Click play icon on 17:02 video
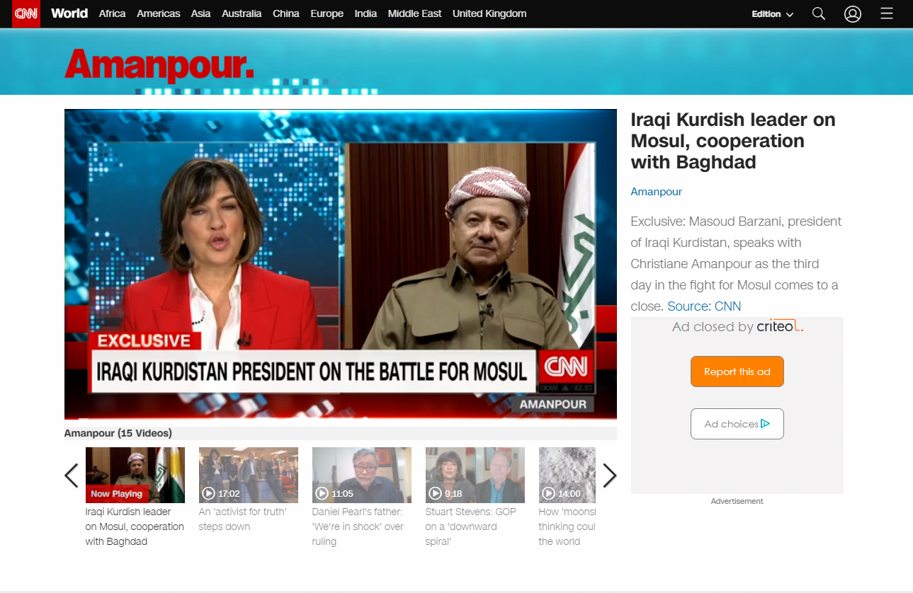913x593 pixels. click(x=208, y=493)
